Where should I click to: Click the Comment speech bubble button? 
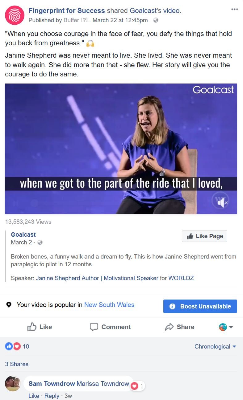click(110, 327)
